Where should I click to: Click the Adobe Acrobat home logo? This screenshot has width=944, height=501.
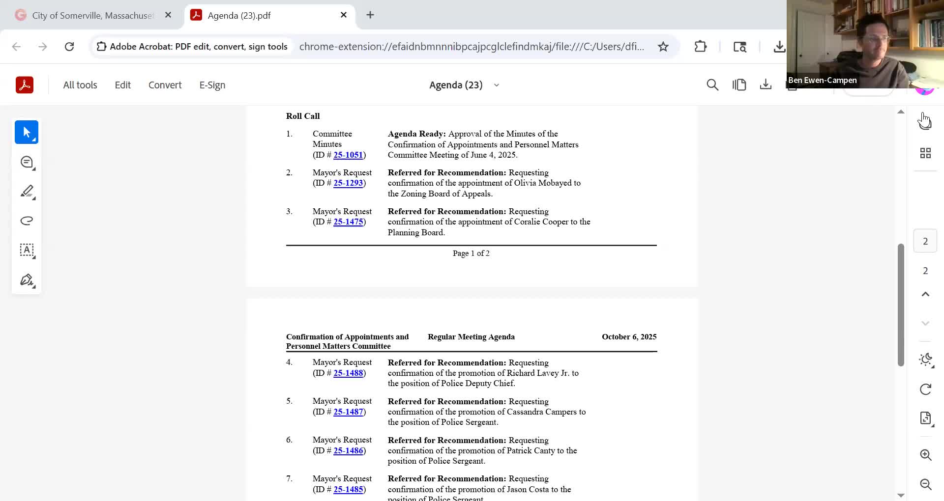pyautogui.click(x=25, y=85)
